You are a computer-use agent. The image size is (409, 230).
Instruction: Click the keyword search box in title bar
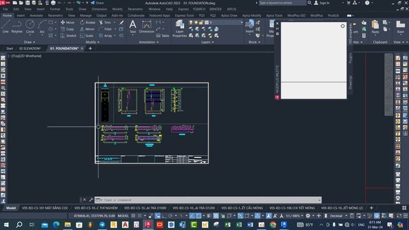pyautogui.click(x=282, y=3)
